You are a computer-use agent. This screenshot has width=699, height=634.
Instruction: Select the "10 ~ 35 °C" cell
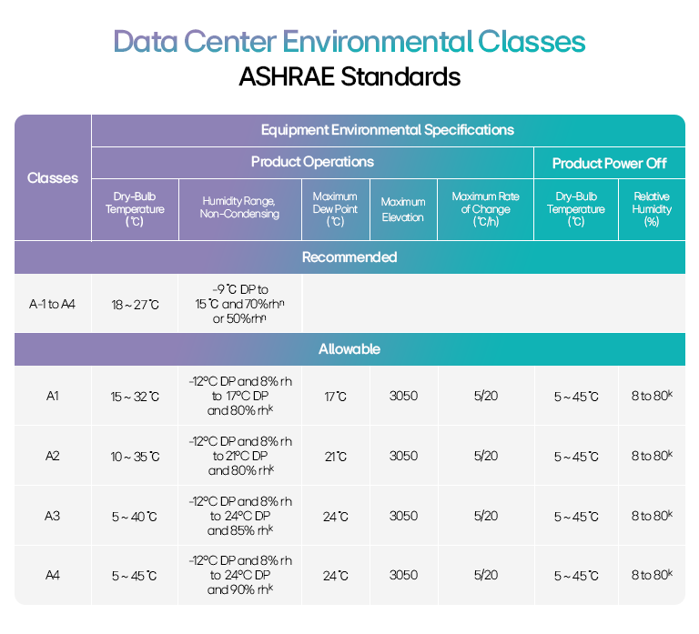(135, 457)
